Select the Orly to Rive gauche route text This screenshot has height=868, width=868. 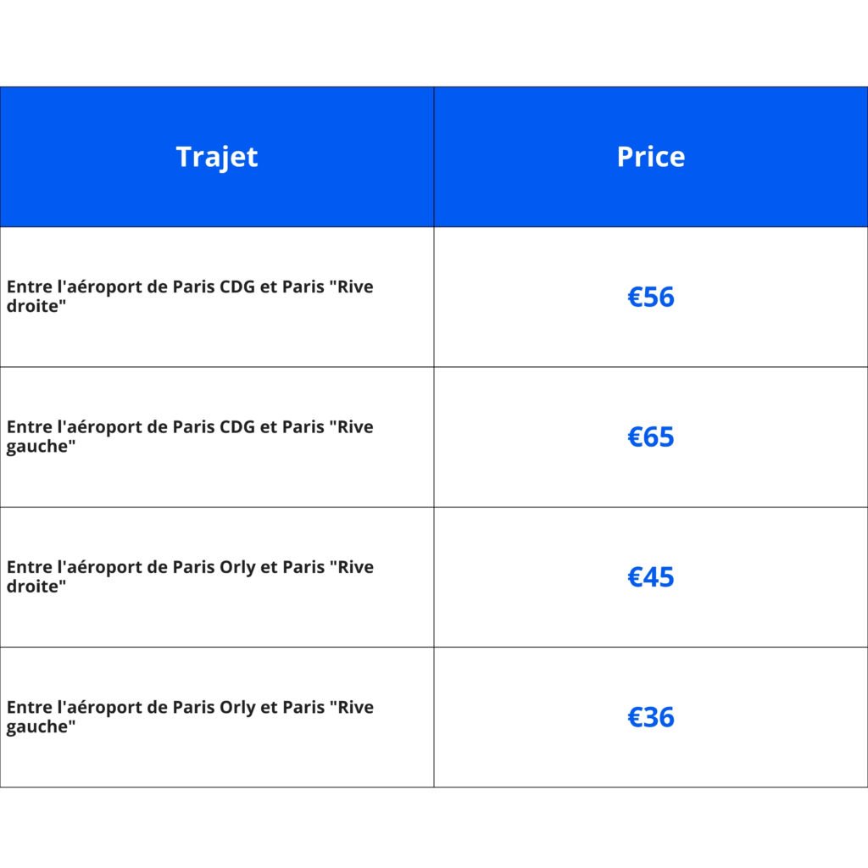coord(190,716)
